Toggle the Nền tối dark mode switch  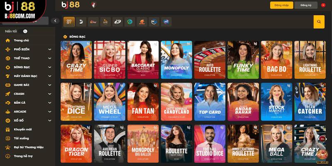pyautogui.click(x=24, y=32)
